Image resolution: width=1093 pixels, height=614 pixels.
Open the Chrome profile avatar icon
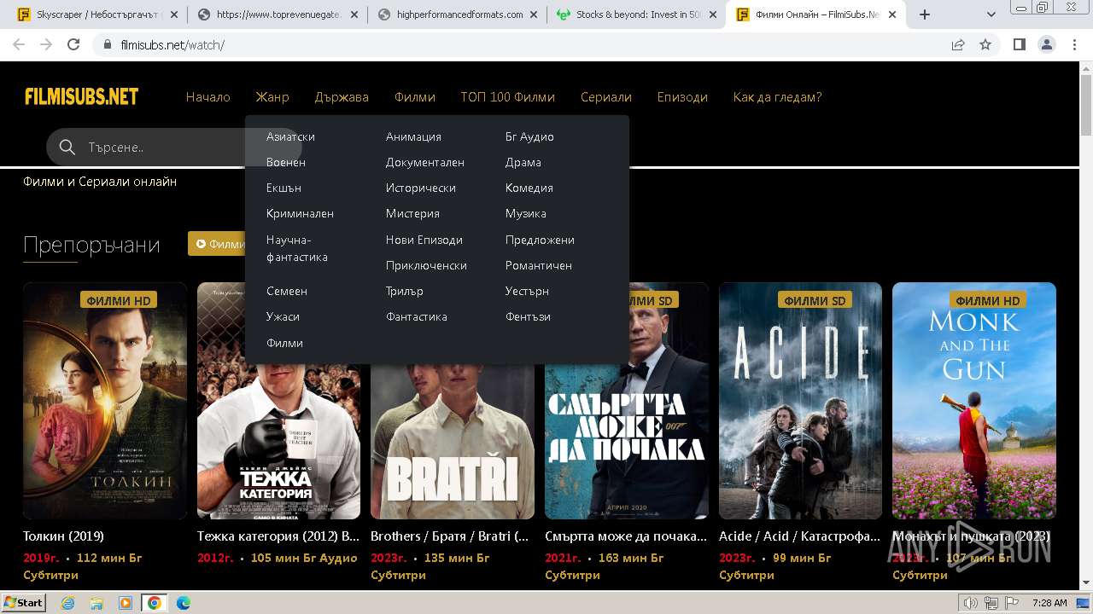(x=1047, y=45)
